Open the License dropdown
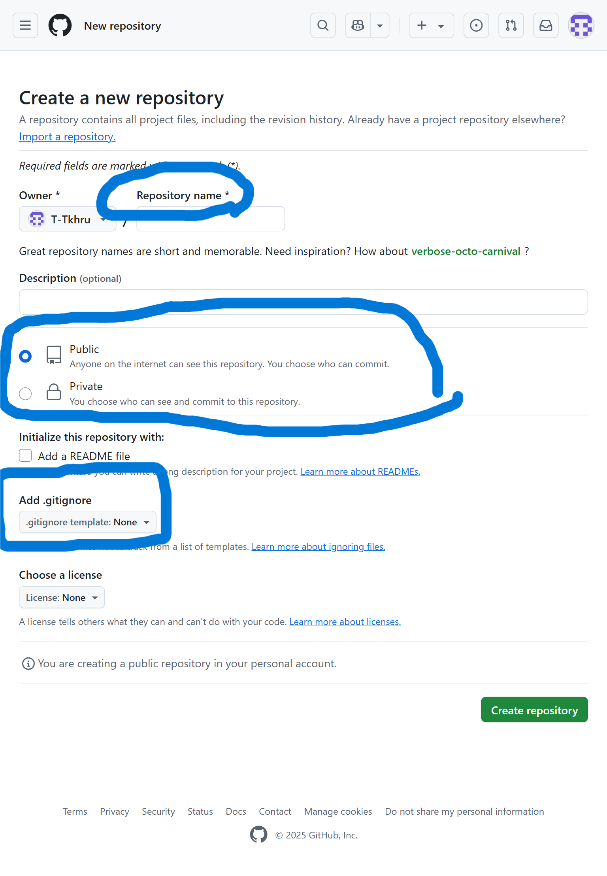 point(62,597)
